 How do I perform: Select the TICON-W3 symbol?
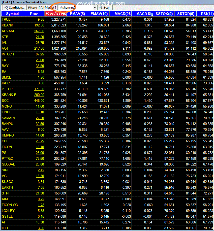[10, 205]
